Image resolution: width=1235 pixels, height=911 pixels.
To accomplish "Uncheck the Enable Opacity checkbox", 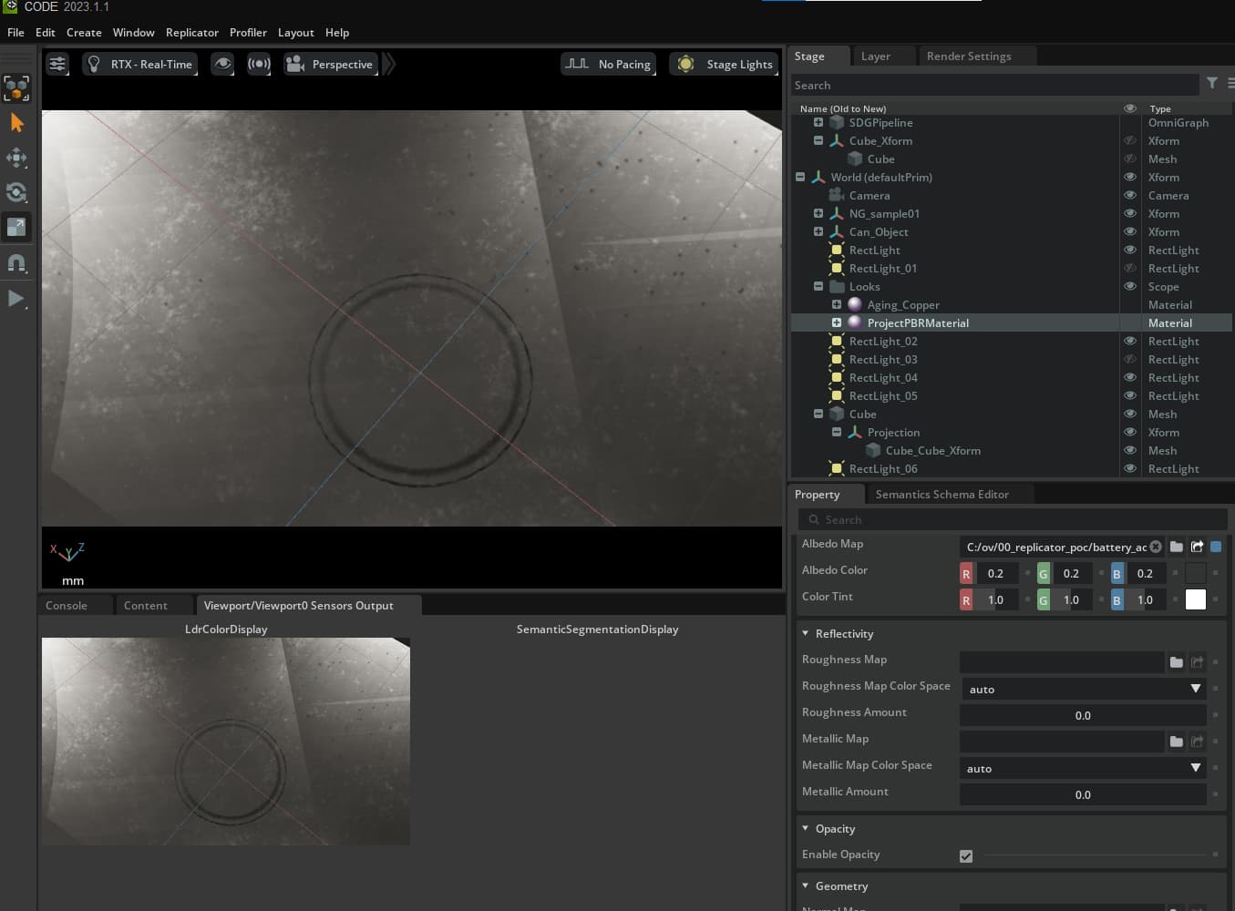I will tap(966, 856).
